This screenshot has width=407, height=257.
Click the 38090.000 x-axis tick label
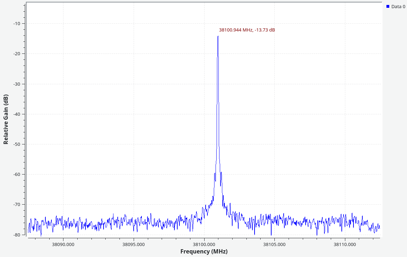63,244
